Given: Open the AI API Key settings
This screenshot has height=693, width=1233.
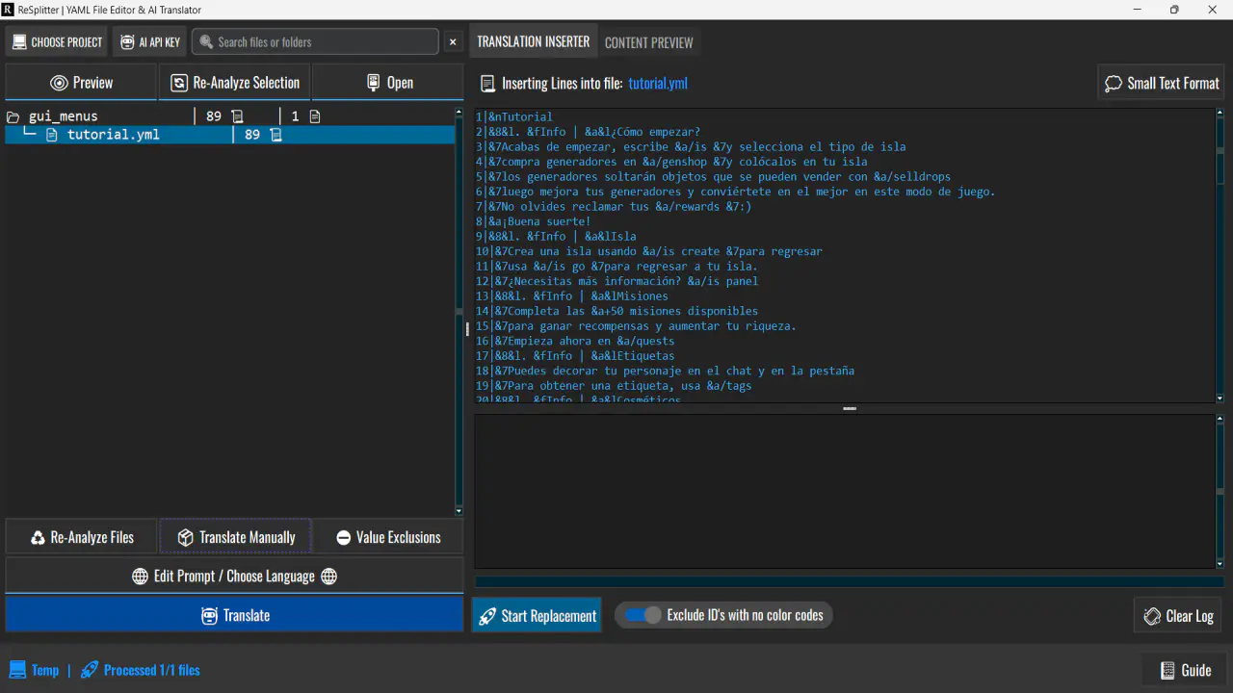Looking at the screenshot, I should point(149,42).
